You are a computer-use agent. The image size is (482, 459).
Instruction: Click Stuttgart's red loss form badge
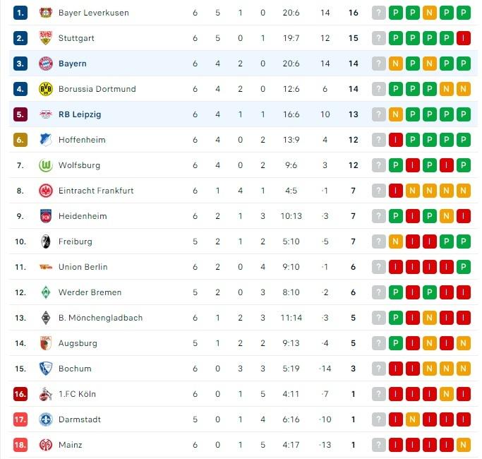click(x=463, y=38)
